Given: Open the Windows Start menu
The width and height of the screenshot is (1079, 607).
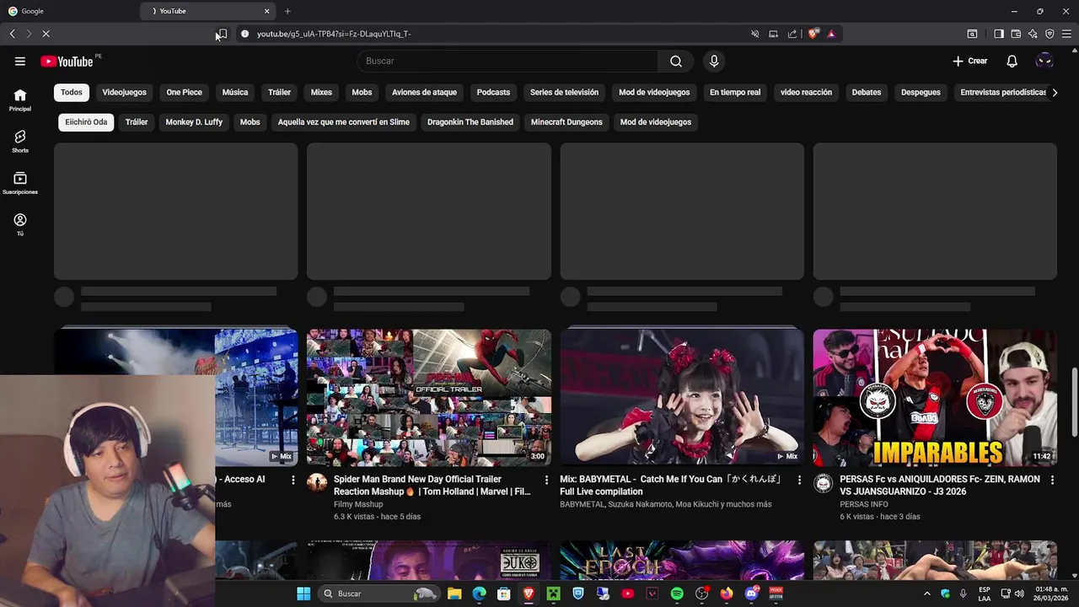Looking at the screenshot, I should point(303,594).
